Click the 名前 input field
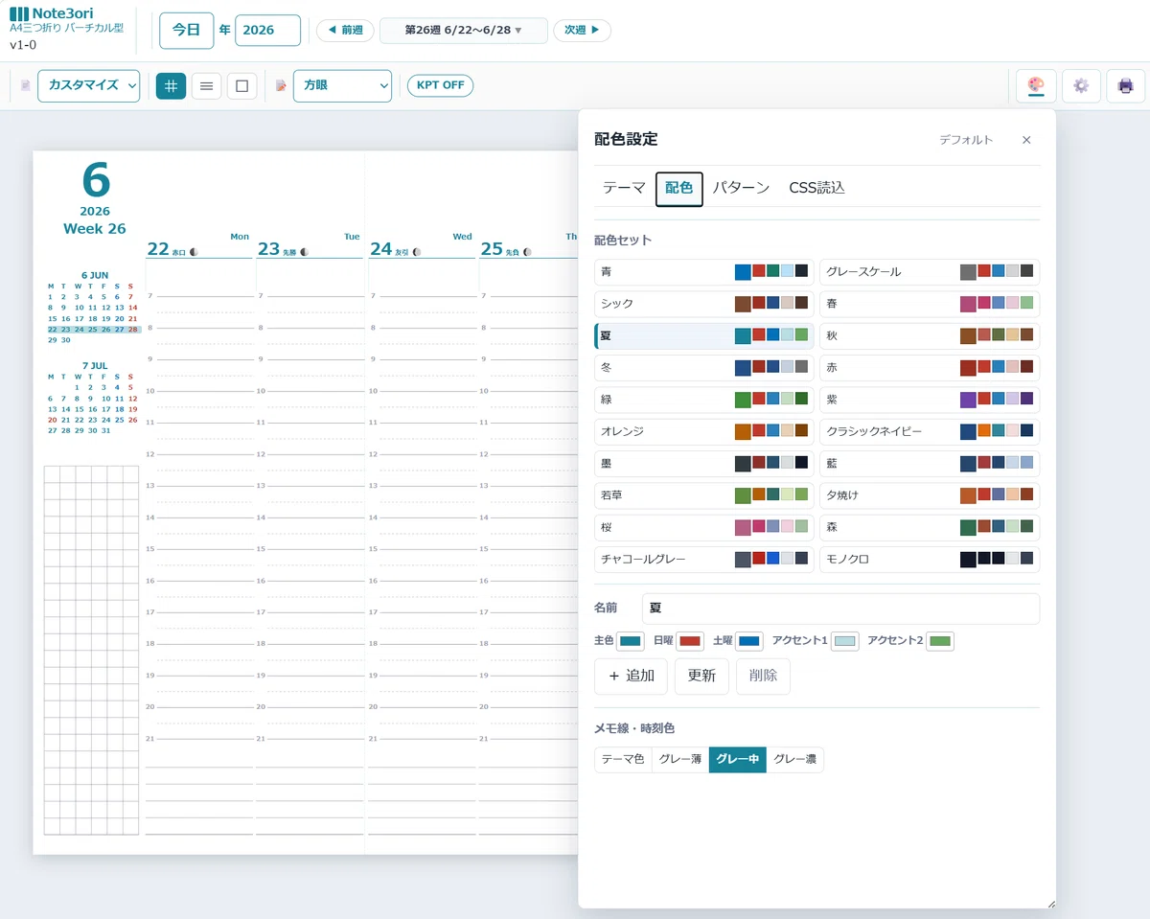1150x919 pixels. (x=840, y=609)
